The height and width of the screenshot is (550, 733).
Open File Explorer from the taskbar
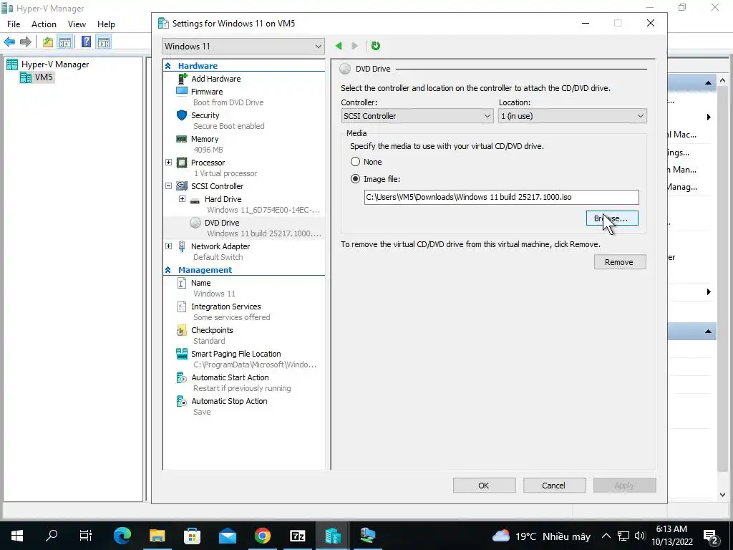(x=157, y=536)
